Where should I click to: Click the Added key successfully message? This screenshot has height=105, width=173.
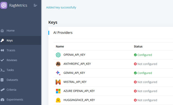coord(61,7)
